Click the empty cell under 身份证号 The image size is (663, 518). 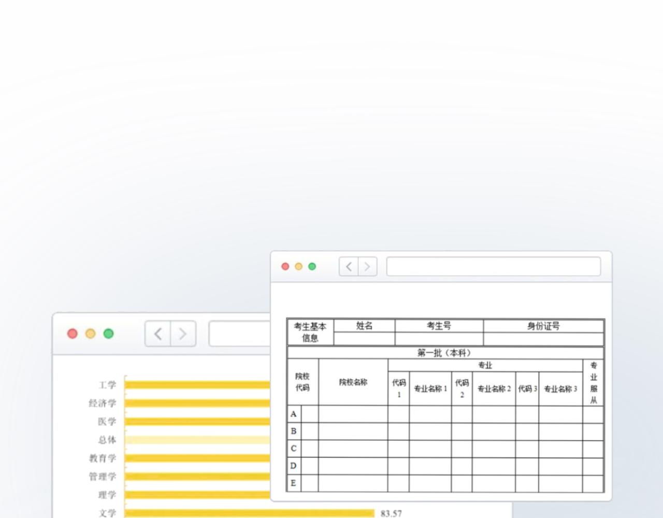coord(543,339)
